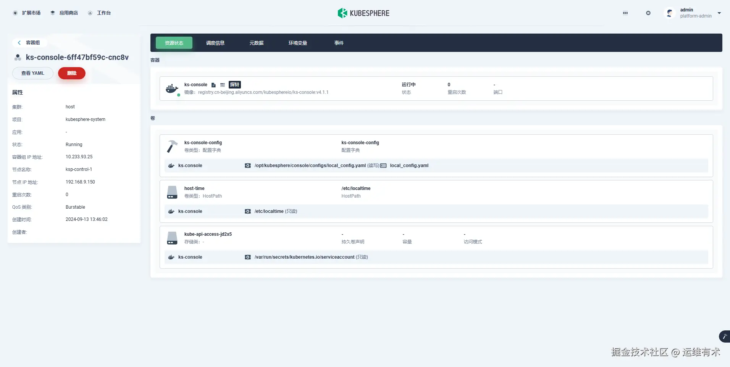The height and width of the screenshot is (367, 730).
Task: Click the kube-api-access-jd2x5 disk icon
Action: (x=172, y=238)
